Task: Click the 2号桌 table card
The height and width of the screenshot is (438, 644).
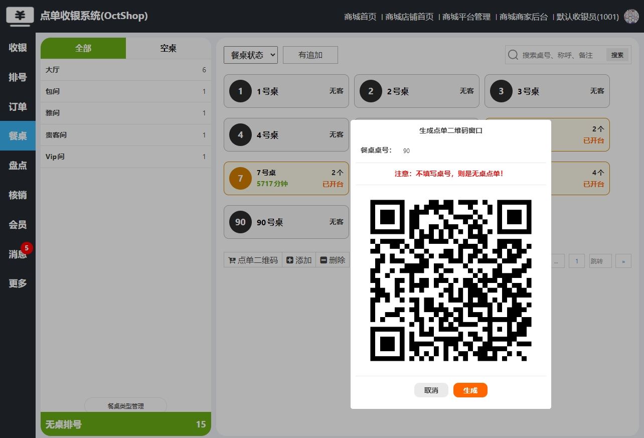Action: [x=417, y=91]
